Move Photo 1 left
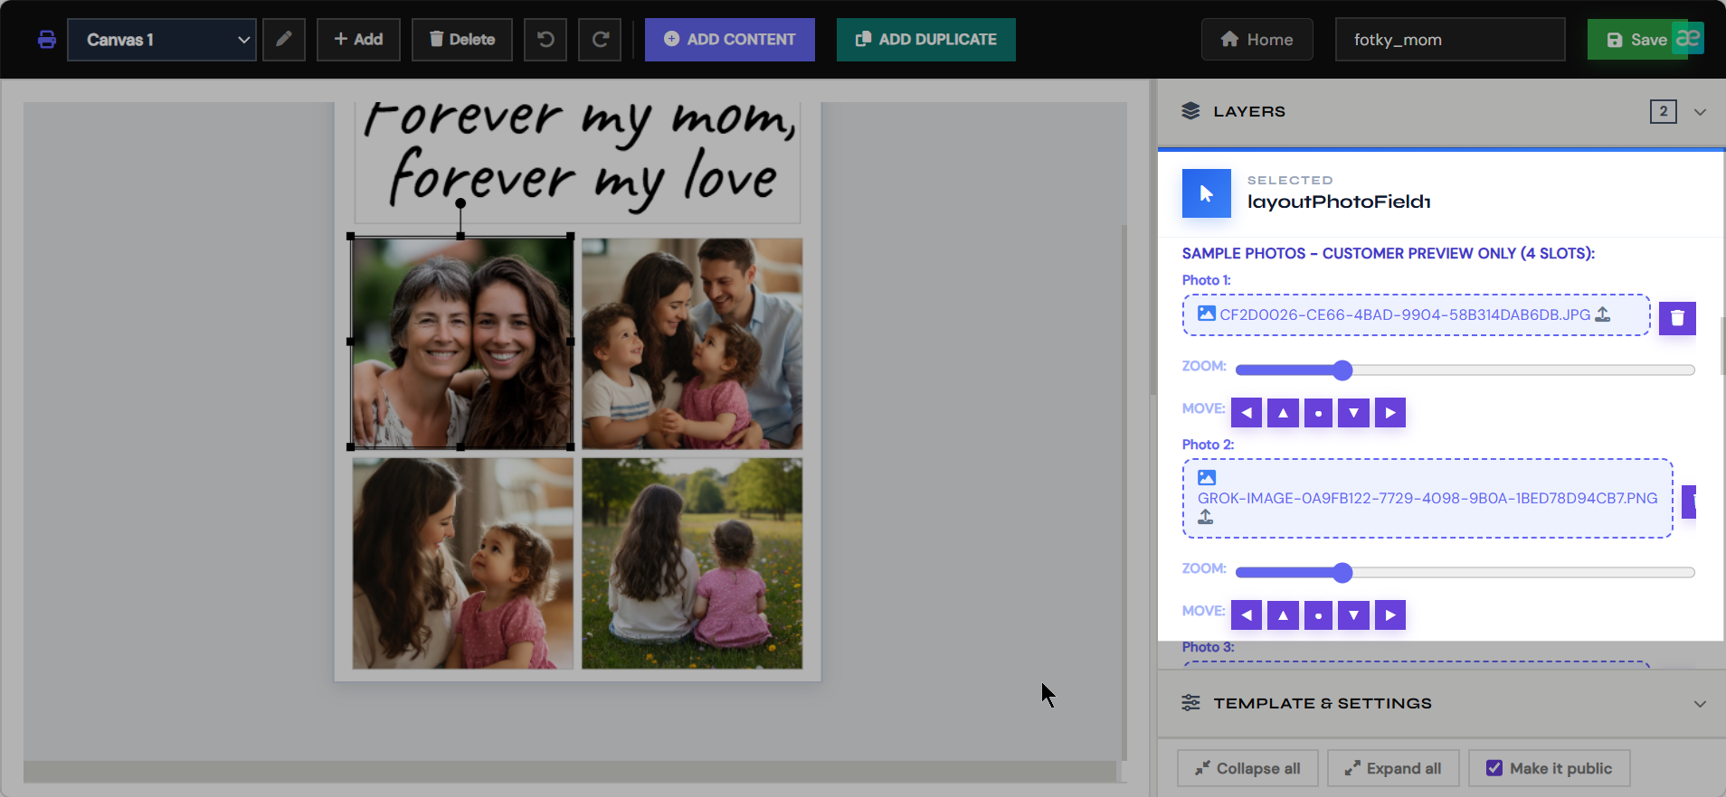Screen dimensions: 1726x797 1247,413
